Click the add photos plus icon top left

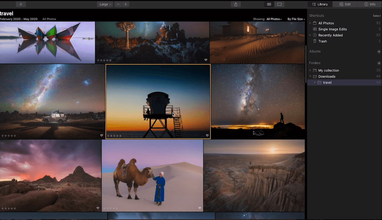click(21, 4)
